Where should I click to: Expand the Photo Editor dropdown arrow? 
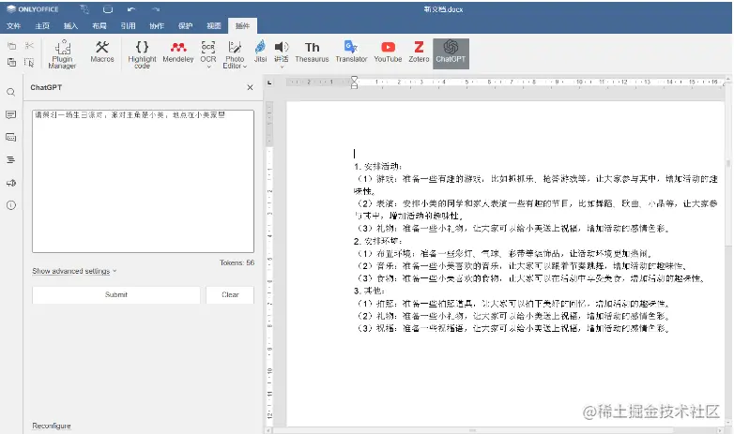245,67
